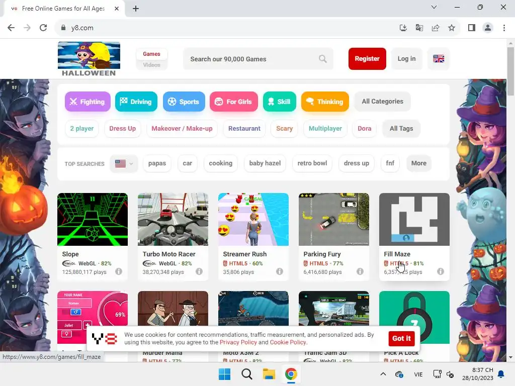Open the Windows Start menu
This screenshot has height=386, width=515.
point(225,374)
